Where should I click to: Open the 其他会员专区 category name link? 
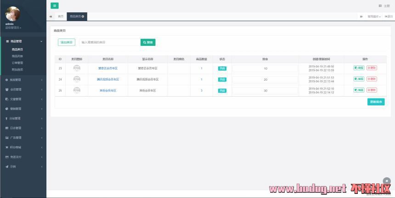point(108,90)
